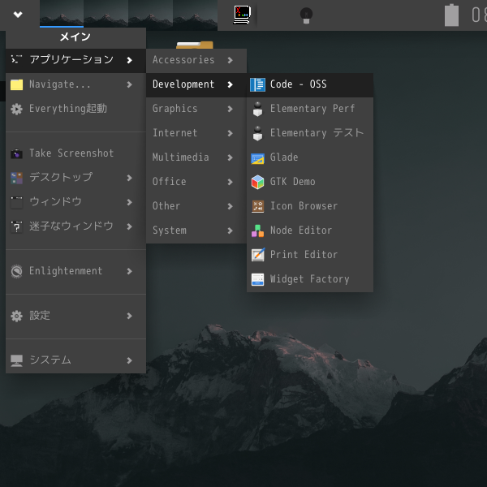Switch to the third virtual desktop thumbnail
487x487 pixels.
pyautogui.click(x=151, y=15)
